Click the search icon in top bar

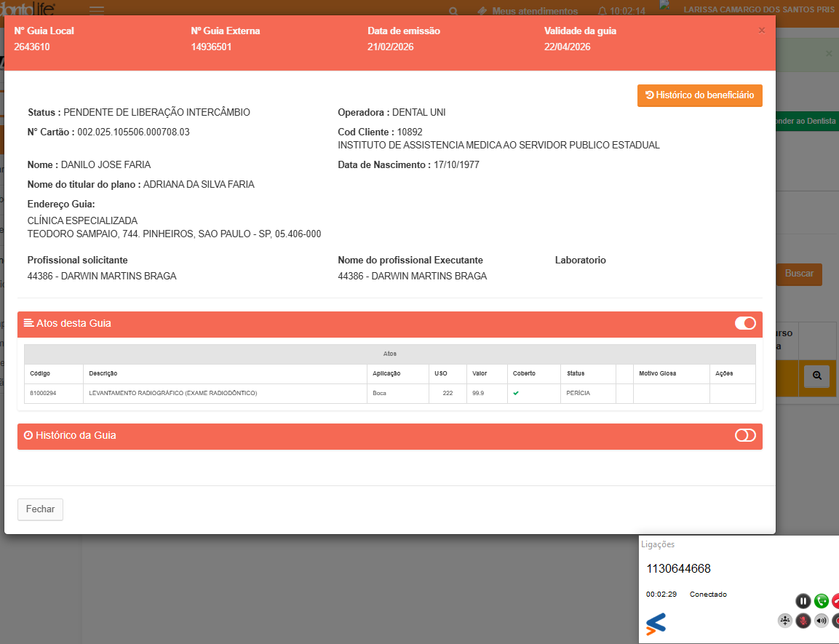[x=453, y=11]
